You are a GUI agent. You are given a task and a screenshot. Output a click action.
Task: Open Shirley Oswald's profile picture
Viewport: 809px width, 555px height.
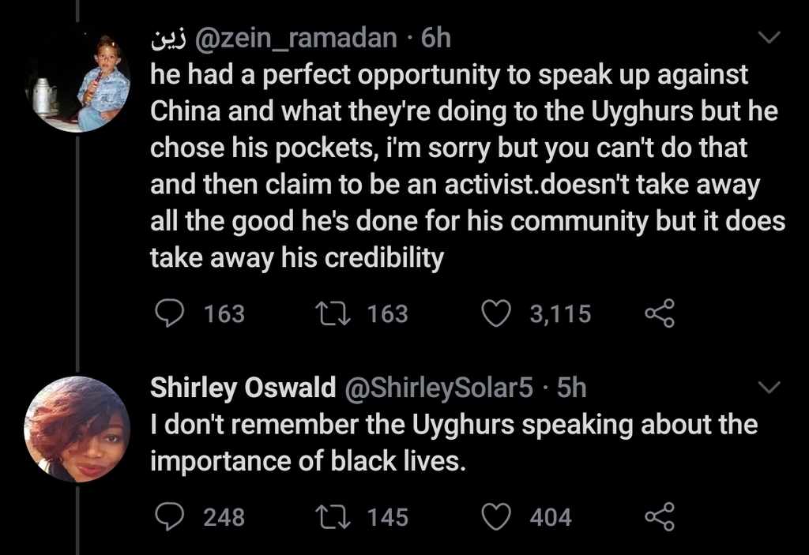point(76,430)
